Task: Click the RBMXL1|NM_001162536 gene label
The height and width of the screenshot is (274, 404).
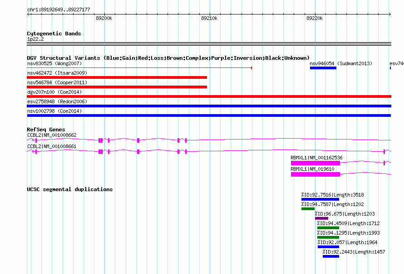Action: click(316, 158)
